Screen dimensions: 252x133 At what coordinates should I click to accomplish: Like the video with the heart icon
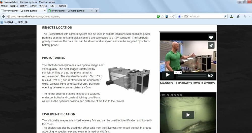coord(211,38)
